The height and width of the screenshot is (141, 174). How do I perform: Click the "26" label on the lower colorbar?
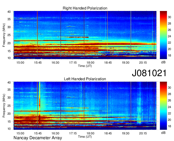click(x=169, y=100)
